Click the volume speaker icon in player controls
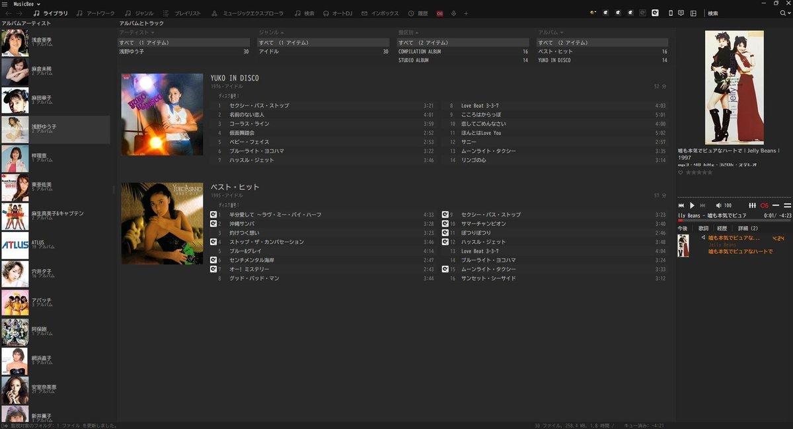 tap(718, 205)
